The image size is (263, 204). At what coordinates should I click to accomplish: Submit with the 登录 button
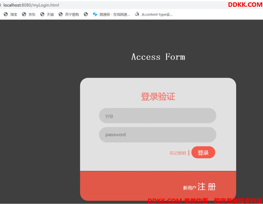coord(203,152)
